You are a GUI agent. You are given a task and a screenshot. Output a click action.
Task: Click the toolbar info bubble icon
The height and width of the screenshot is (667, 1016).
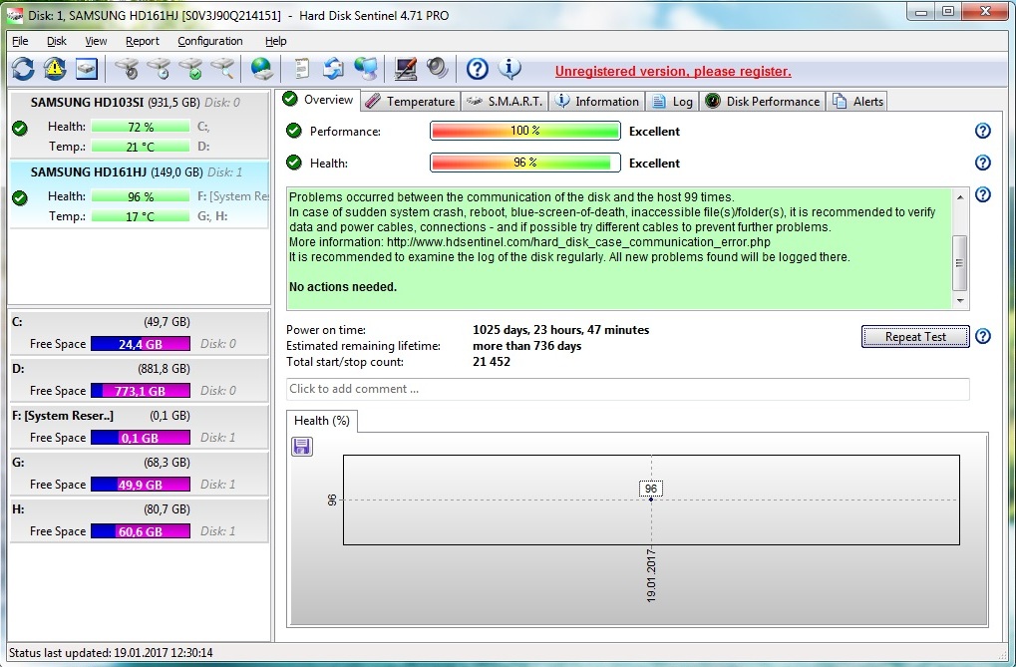(x=509, y=69)
